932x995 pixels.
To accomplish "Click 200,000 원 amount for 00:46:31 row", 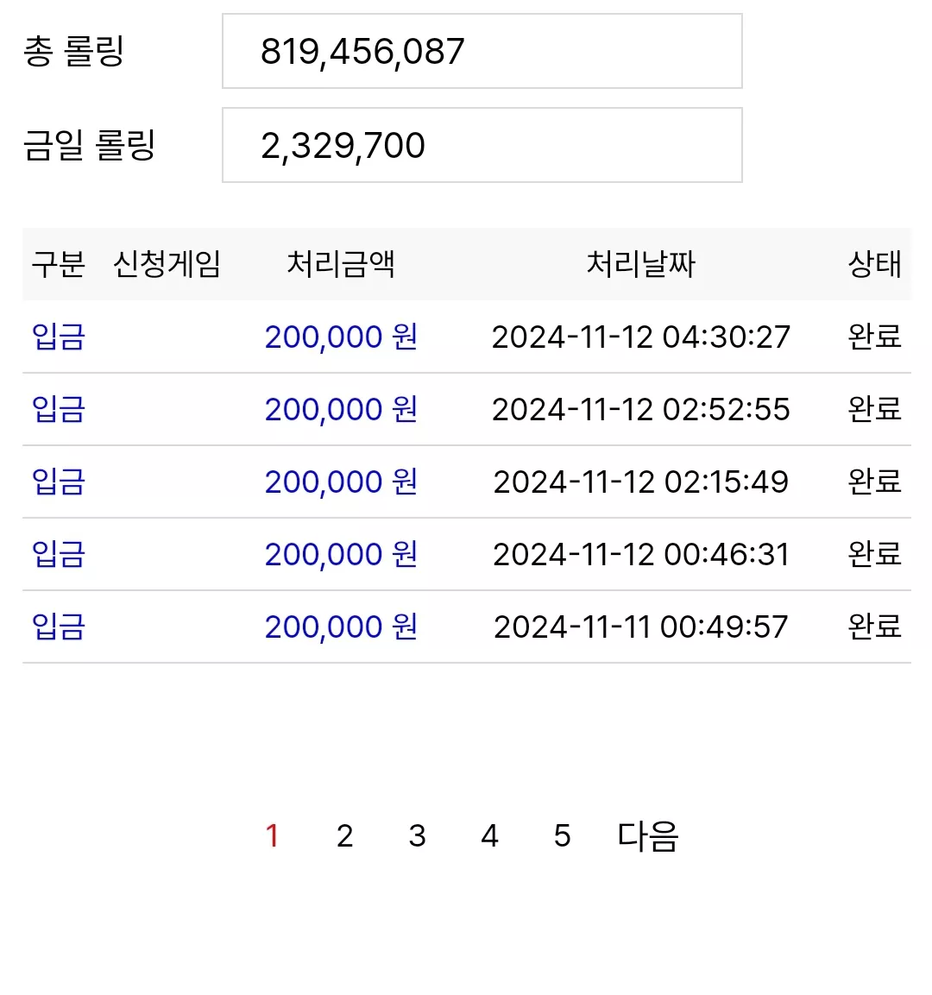I will [341, 554].
